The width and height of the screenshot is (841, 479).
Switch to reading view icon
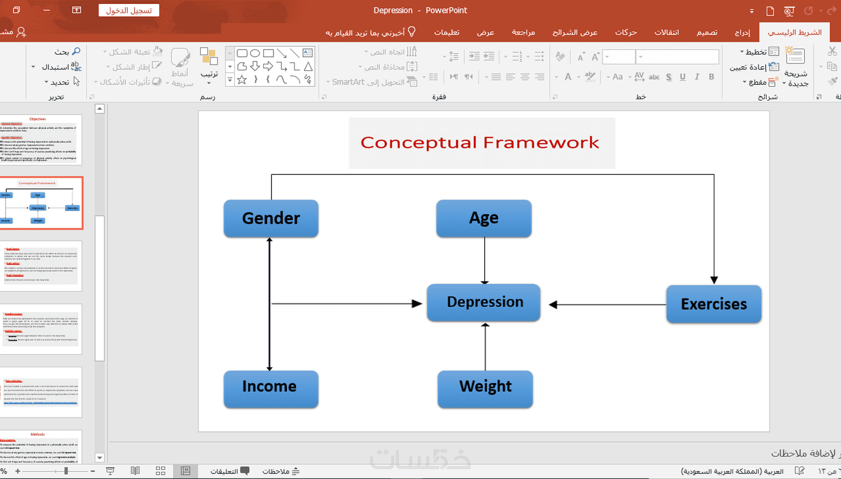point(135,471)
